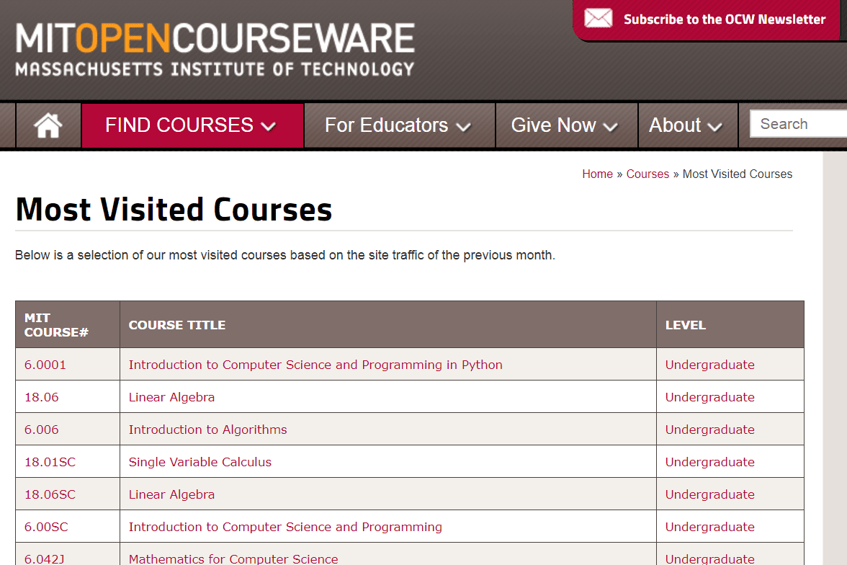Click Undergraduate level in 6.0001 row
847x565 pixels.
click(x=710, y=365)
